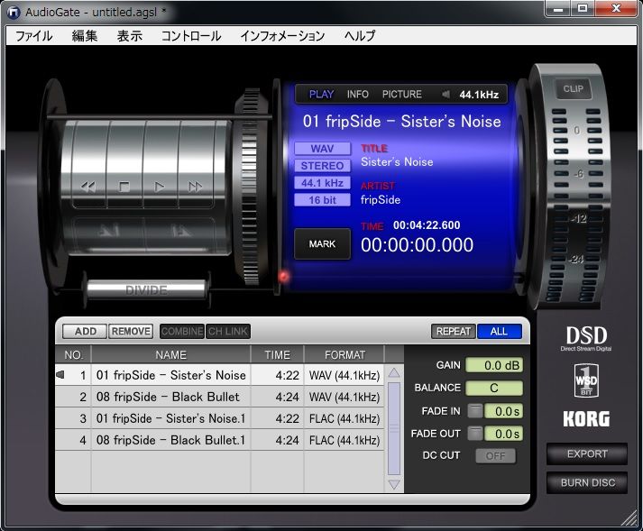The width and height of the screenshot is (643, 531).
Task: Click the NAME column header
Action: pyautogui.click(x=170, y=354)
